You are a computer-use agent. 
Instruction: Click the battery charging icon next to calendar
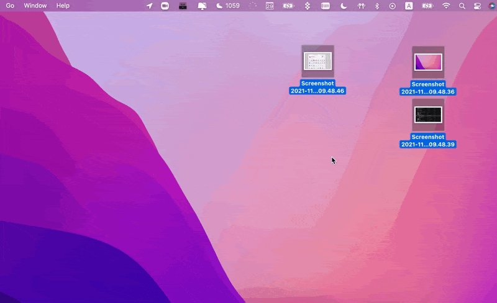(x=288, y=6)
